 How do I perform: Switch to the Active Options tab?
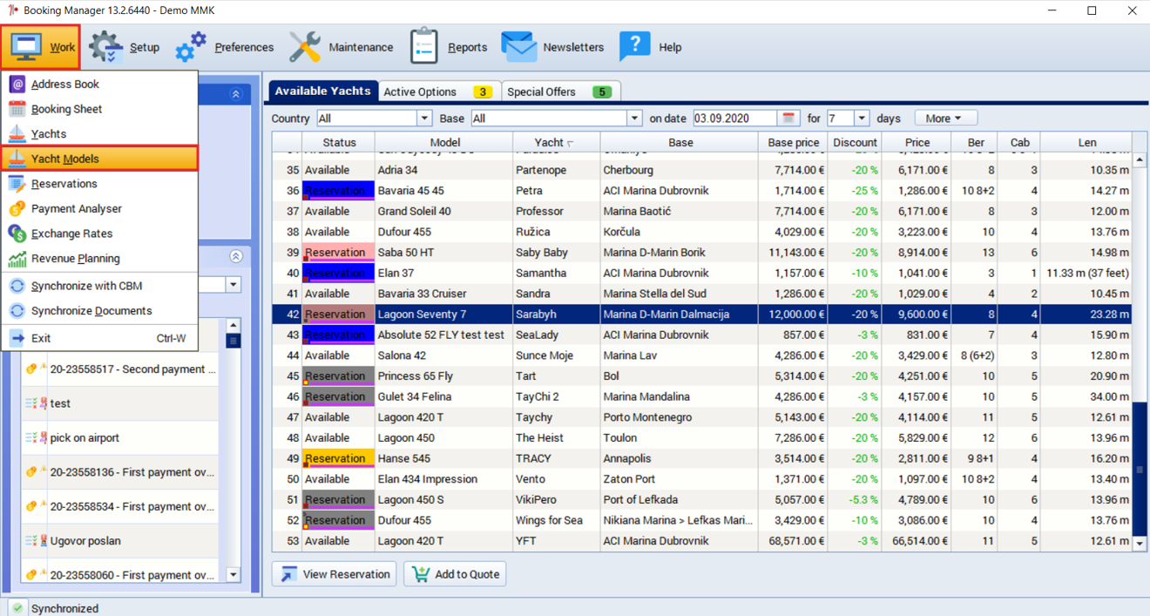tap(439, 91)
